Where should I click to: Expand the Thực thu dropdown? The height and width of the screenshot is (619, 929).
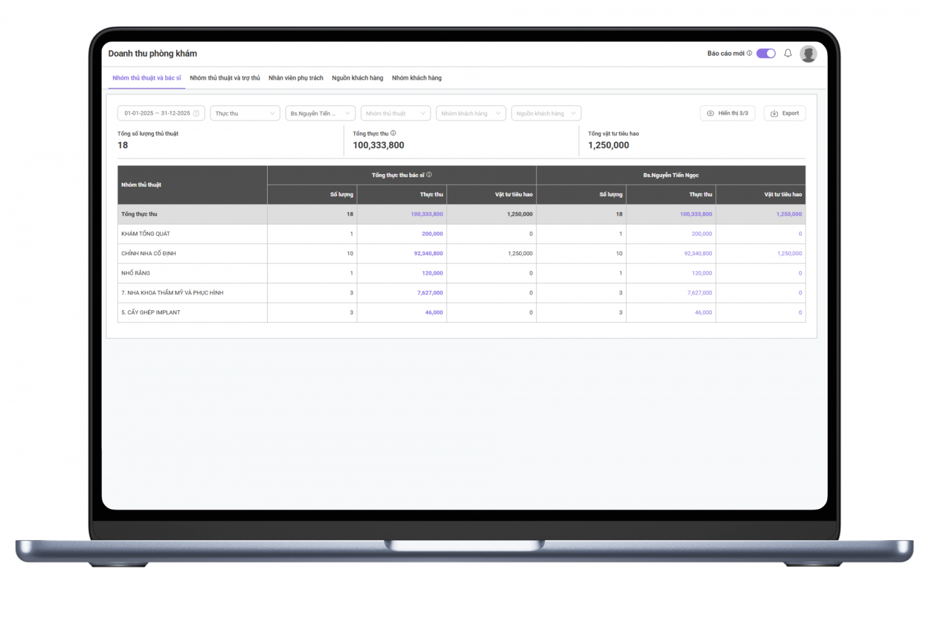pos(244,114)
